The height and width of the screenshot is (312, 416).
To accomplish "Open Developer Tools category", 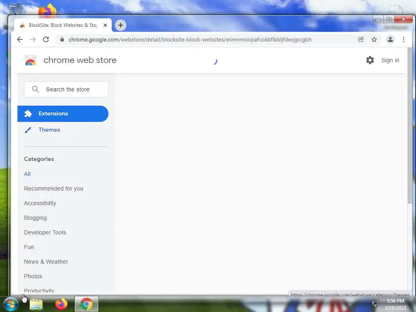I will coord(45,232).
